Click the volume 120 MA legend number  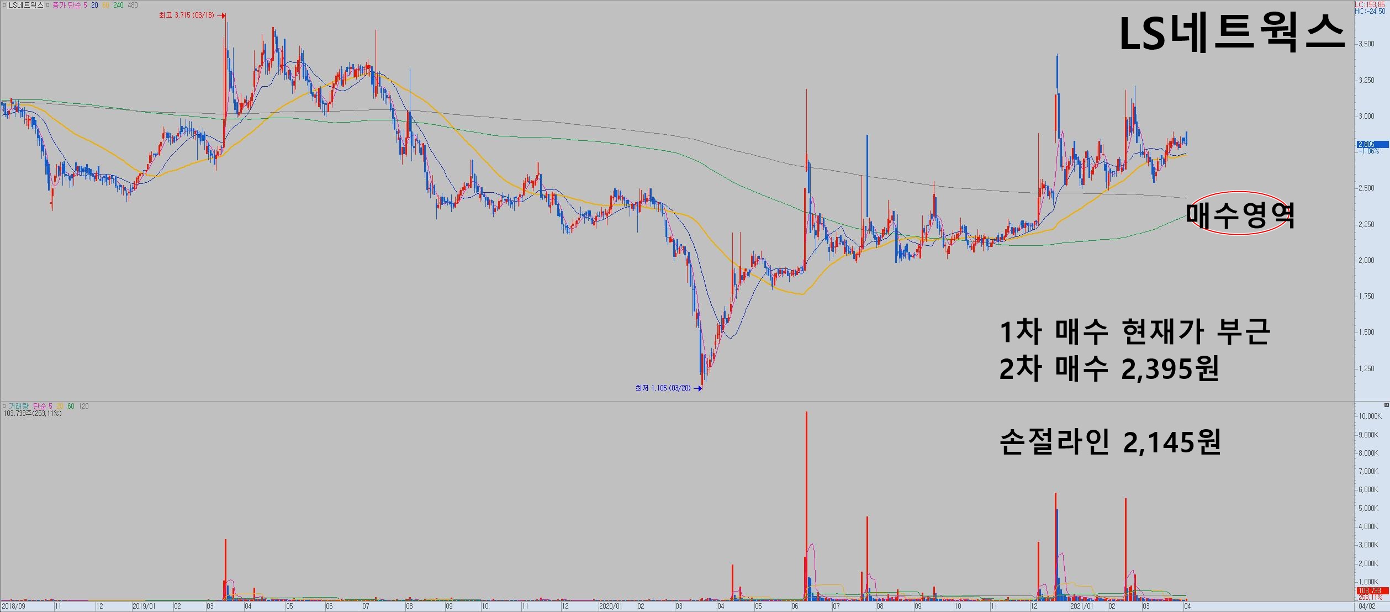(83, 406)
